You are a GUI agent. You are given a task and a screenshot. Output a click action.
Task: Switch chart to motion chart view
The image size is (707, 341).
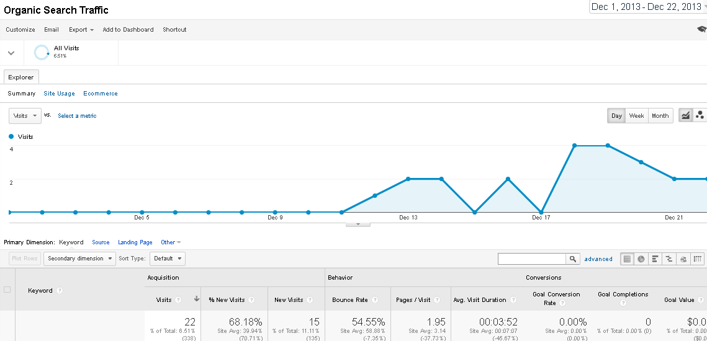pos(700,116)
